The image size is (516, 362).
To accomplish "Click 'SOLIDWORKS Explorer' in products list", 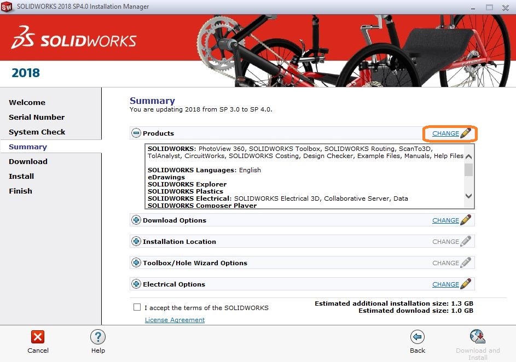I will pyautogui.click(x=187, y=184).
